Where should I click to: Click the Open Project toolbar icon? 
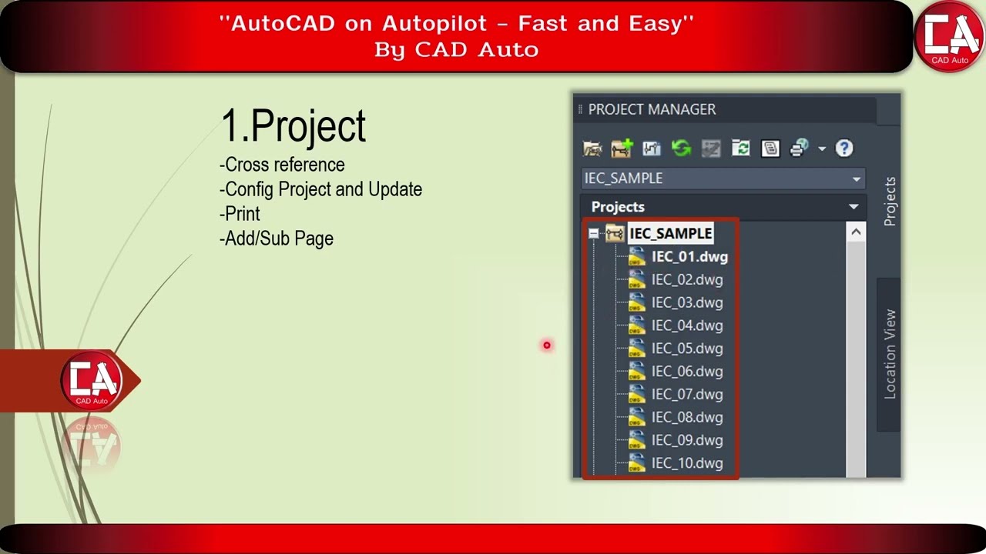592,148
